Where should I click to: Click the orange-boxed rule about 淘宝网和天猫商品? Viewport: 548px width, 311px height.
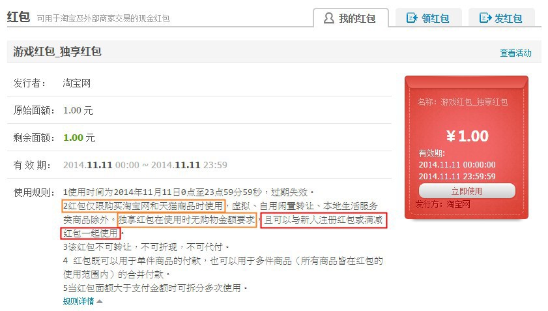(x=143, y=205)
